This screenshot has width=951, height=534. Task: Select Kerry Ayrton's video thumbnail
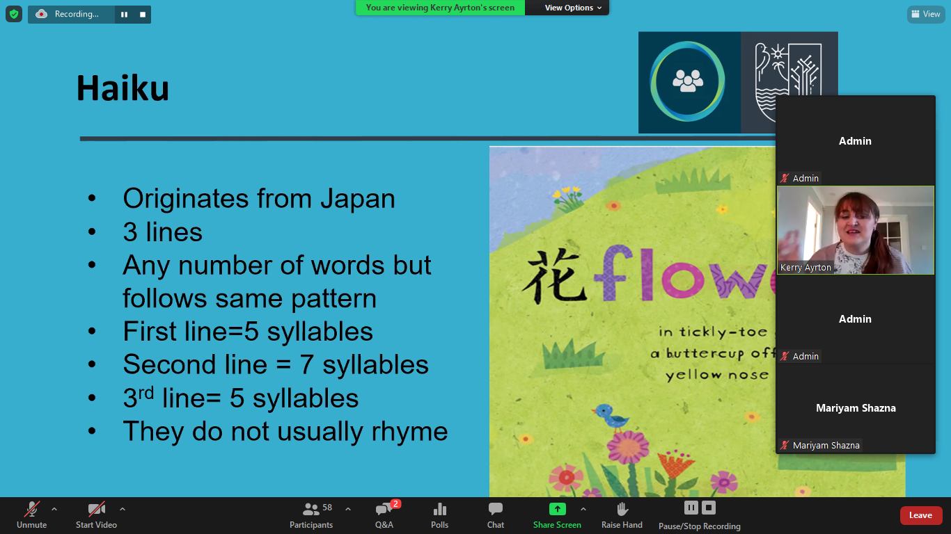coord(856,229)
